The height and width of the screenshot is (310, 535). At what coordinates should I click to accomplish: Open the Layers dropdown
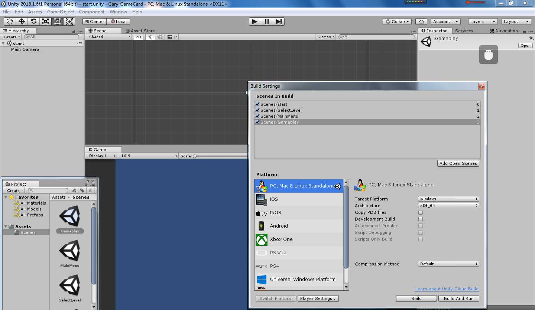[482, 22]
